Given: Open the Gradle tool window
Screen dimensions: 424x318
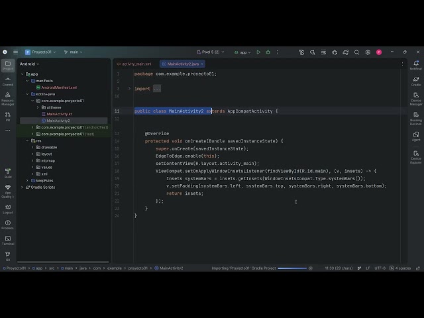Looking at the screenshot, I should 416,81.
